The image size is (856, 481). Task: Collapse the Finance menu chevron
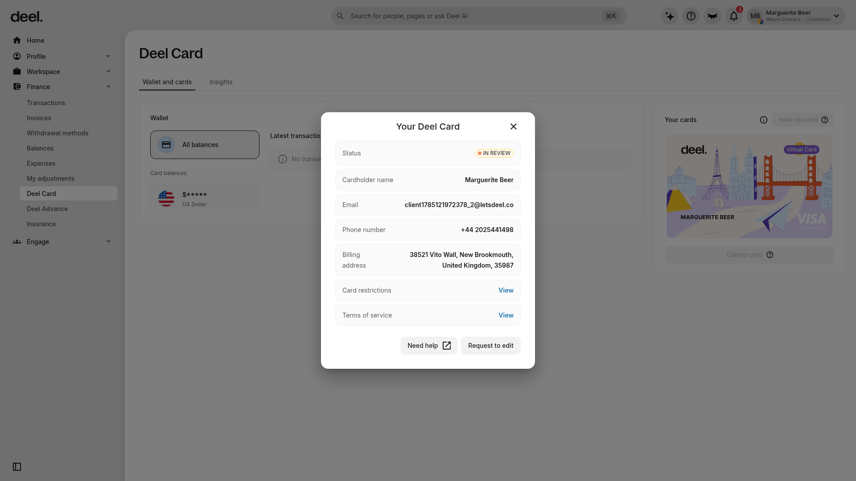pos(108,86)
